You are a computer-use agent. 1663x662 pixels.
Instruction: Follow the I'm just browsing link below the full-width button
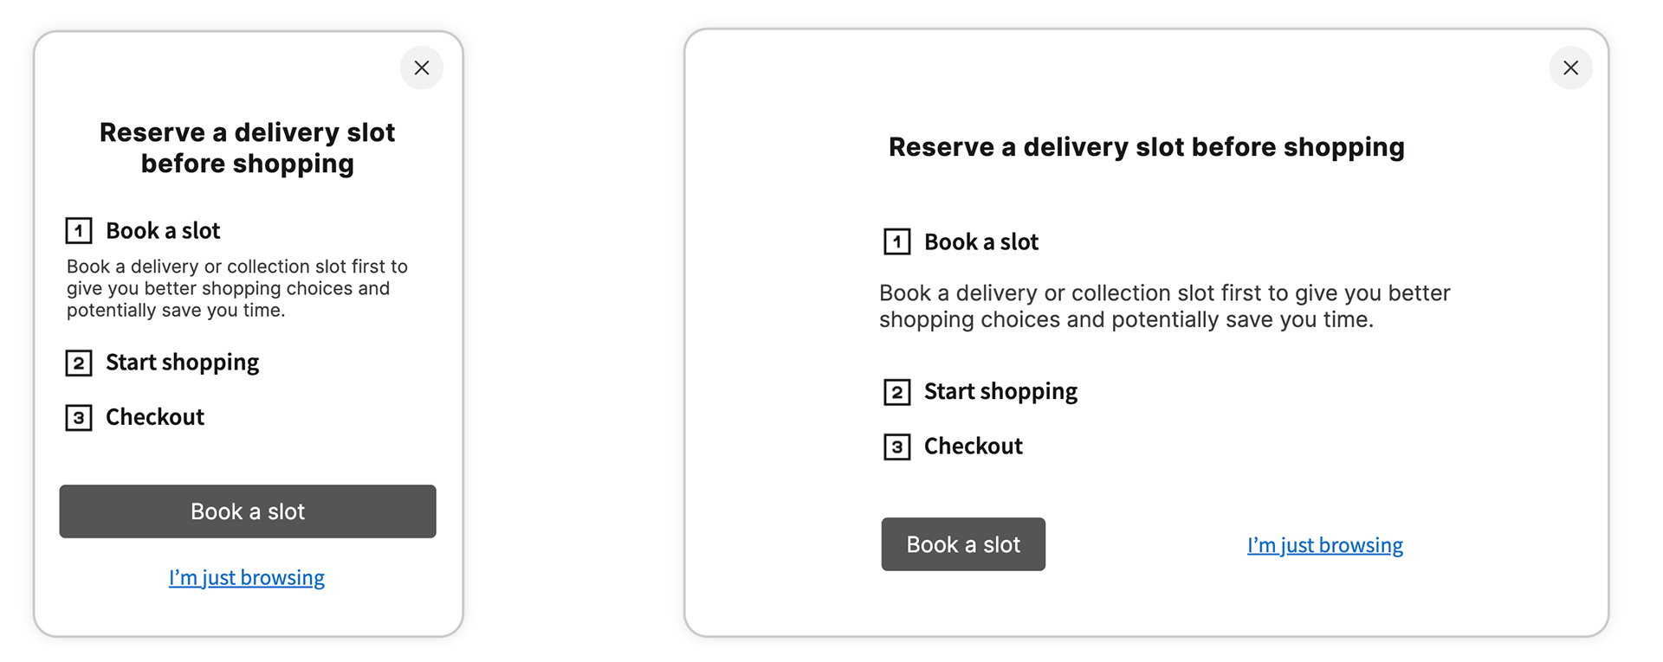pyautogui.click(x=247, y=577)
